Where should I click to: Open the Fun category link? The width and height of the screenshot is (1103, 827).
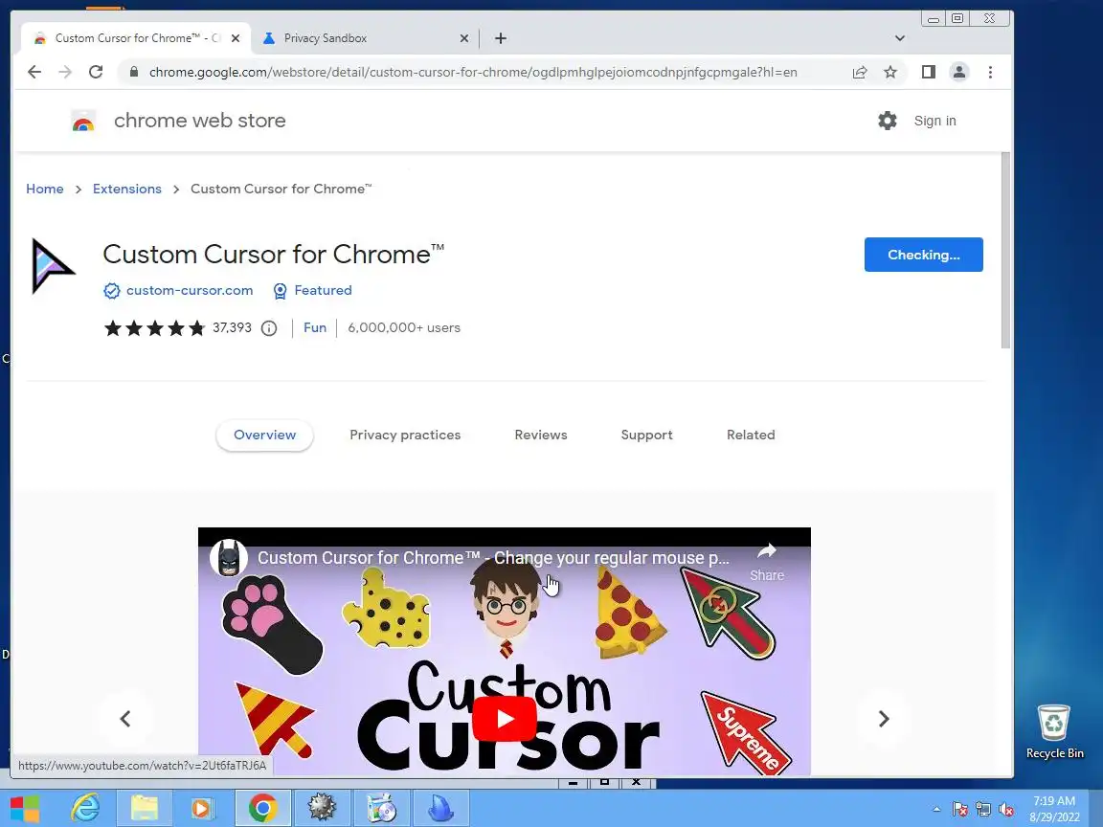coord(314,327)
